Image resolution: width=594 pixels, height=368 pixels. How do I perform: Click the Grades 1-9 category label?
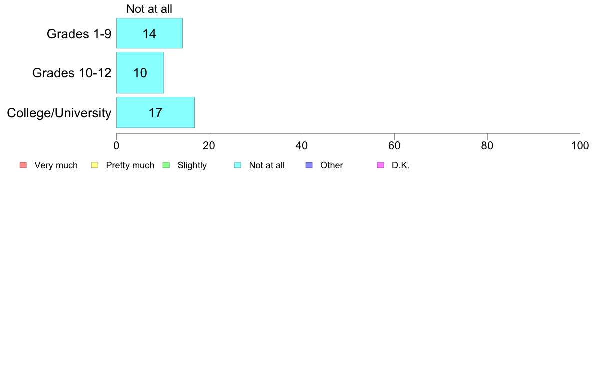click(x=79, y=34)
